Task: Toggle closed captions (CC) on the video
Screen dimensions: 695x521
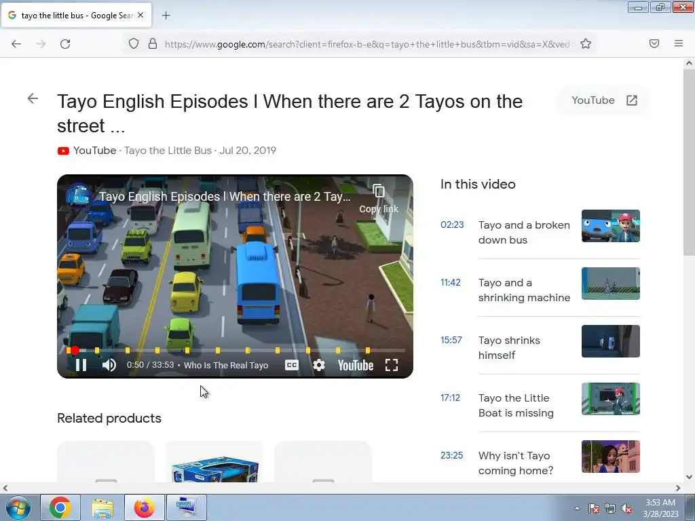Action: click(x=292, y=365)
